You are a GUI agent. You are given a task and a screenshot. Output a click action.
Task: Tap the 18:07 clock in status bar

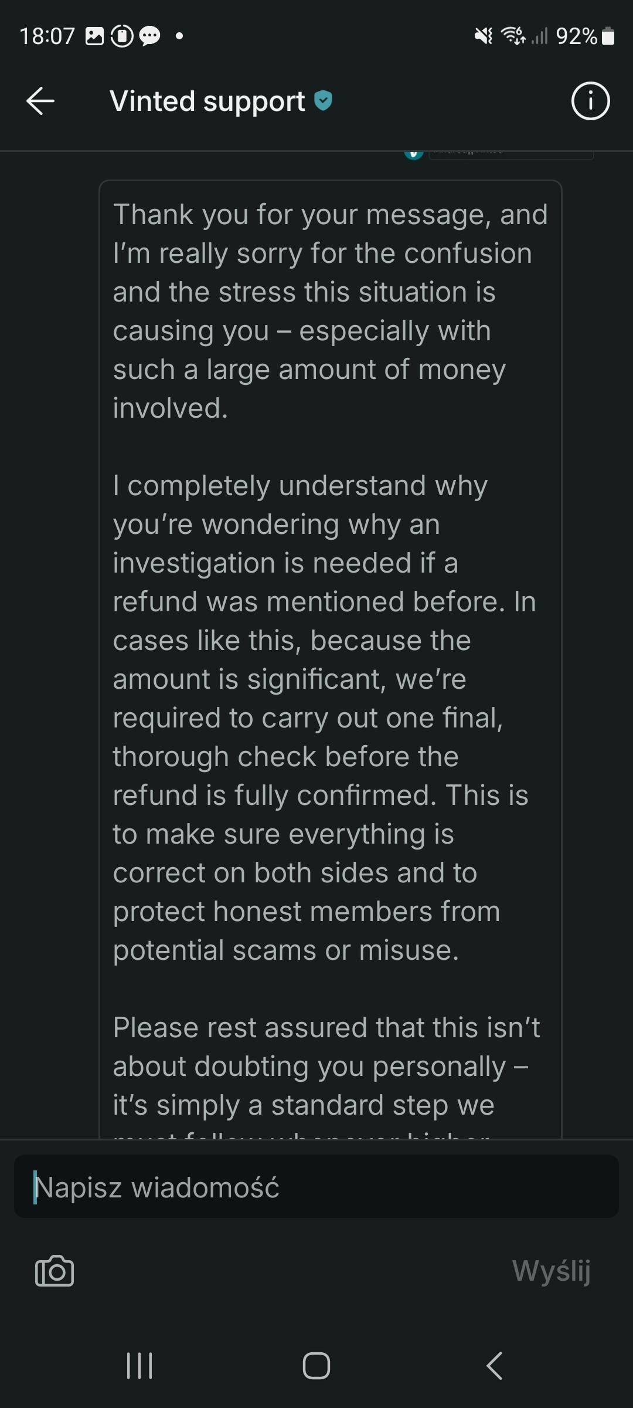[x=47, y=36]
